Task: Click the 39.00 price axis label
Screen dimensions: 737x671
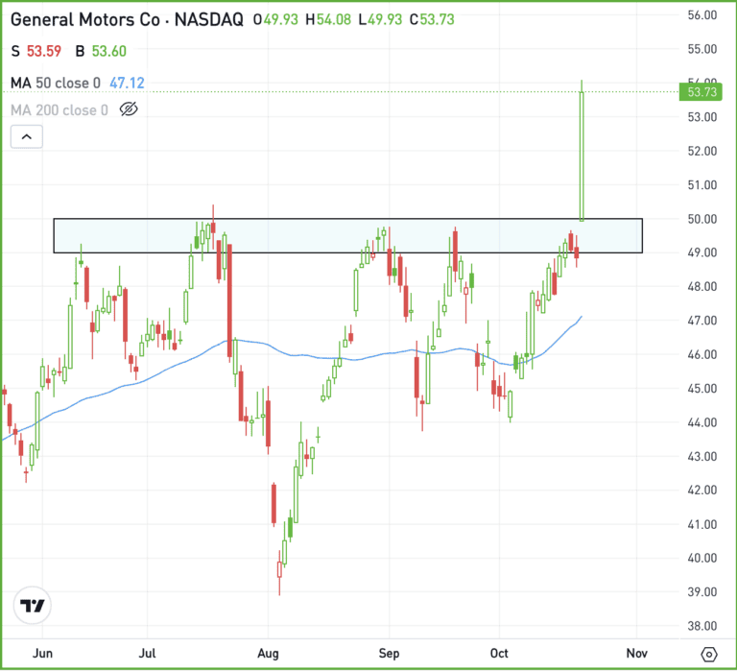Action: [x=702, y=592]
